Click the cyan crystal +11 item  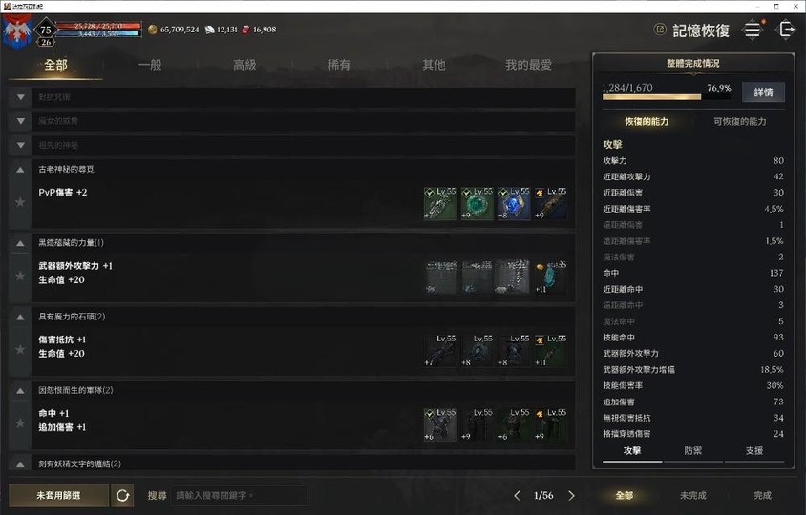coord(550,278)
